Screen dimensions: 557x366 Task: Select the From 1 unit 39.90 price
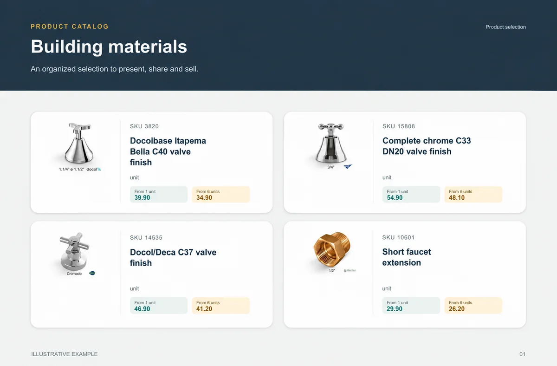pyautogui.click(x=159, y=195)
